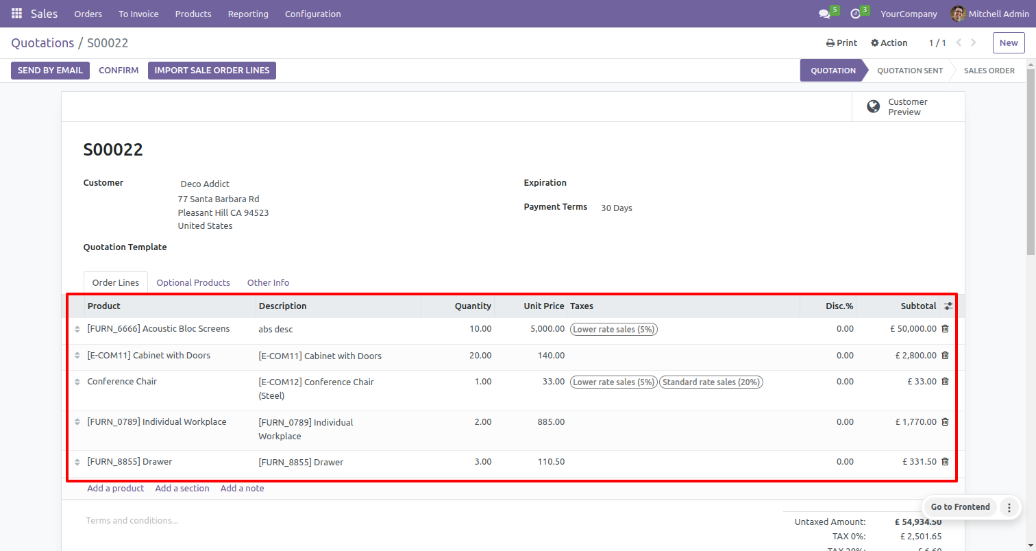Viewport: 1036px width, 551px height.
Task: Click the Send by Email button
Action: coord(50,70)
